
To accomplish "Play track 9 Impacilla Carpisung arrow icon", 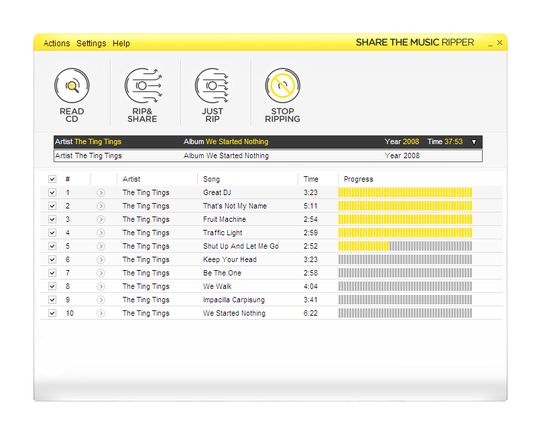I will 101,300.
